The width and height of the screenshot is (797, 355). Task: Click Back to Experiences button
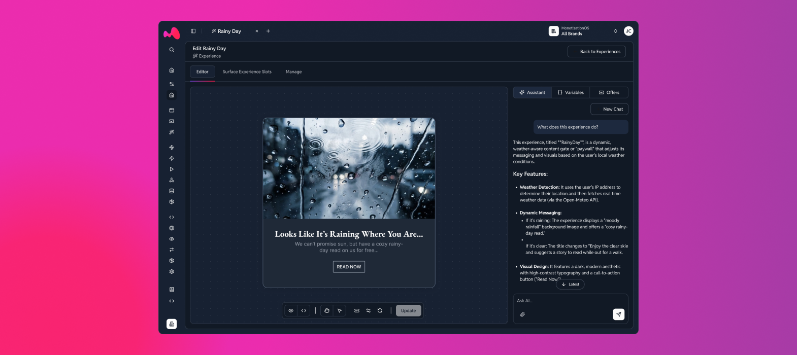tap(596, 52)
